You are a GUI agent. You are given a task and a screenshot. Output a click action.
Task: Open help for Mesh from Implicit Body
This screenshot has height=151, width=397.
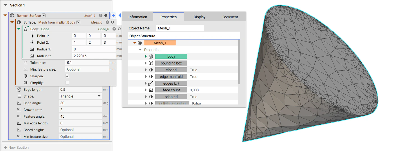click(107, 22)
